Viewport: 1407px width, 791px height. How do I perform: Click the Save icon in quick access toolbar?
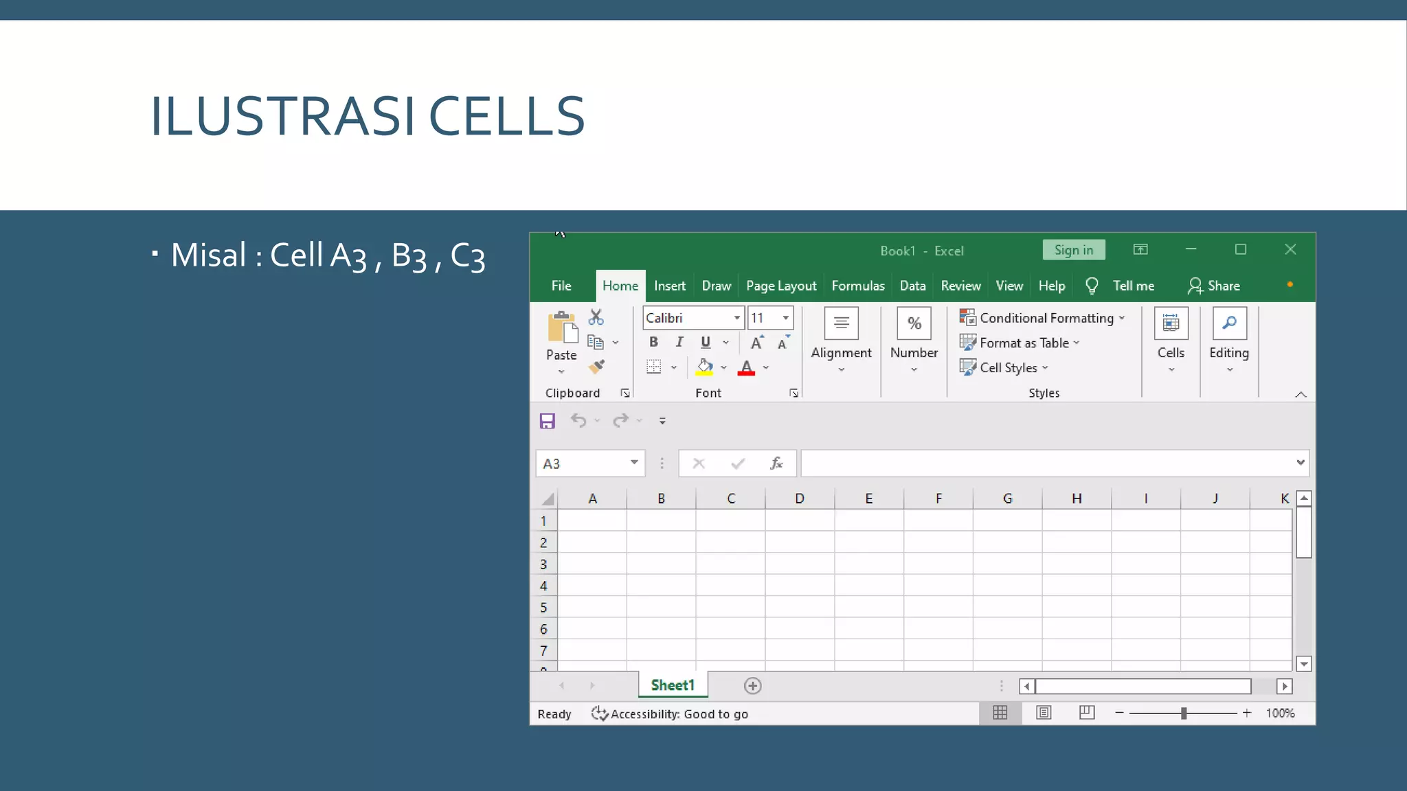tap(547, 421)
